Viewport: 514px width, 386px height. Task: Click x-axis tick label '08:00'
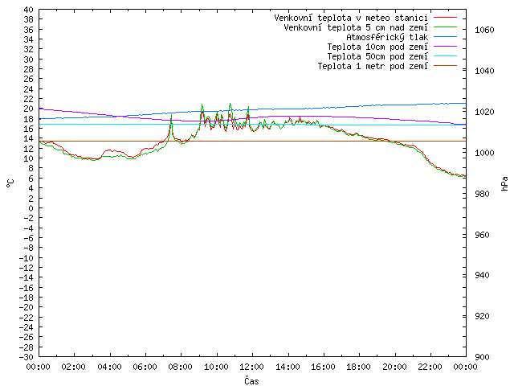click(181, 367)
